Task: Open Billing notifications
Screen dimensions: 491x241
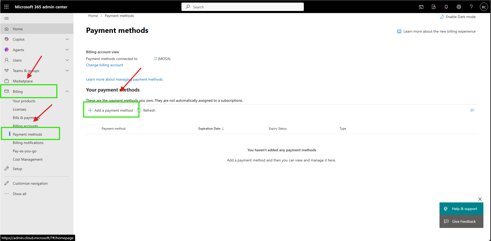Action: coord(28,143)
